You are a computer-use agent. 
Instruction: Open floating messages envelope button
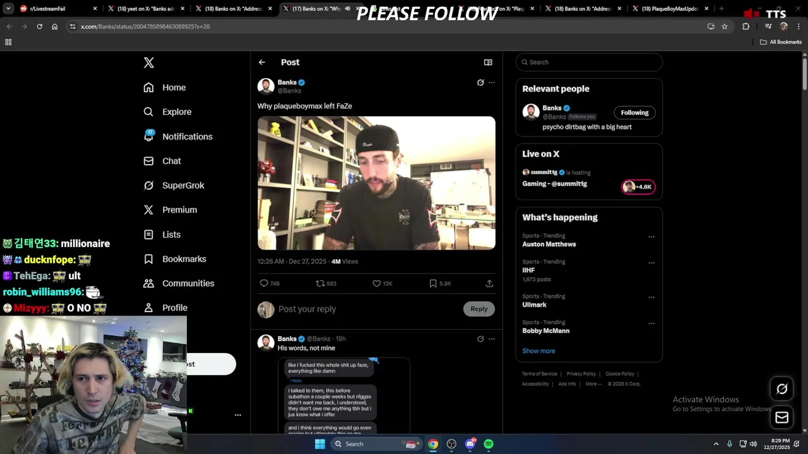point(781,417)
